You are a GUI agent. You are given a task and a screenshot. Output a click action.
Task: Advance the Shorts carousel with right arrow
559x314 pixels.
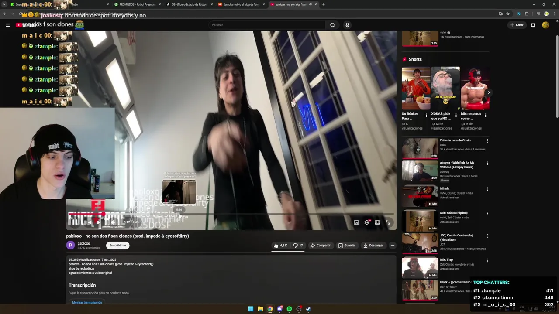tap(488, 92)
